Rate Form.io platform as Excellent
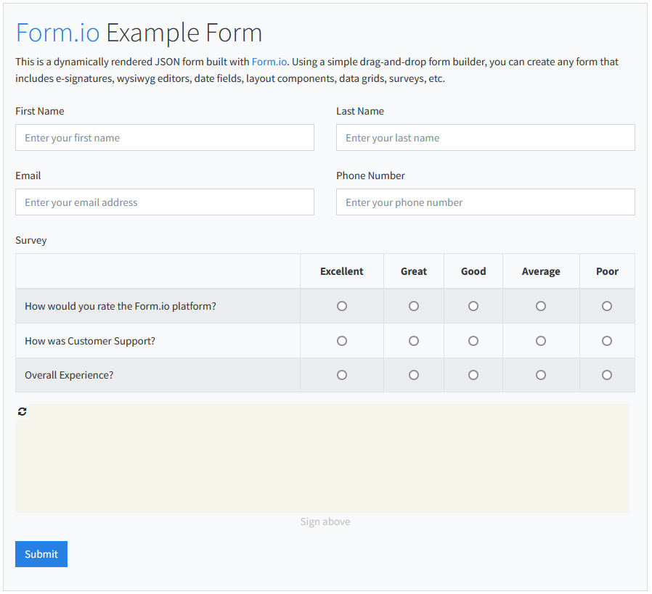This screenshot has height=594, width=652. tap(342, 306)
